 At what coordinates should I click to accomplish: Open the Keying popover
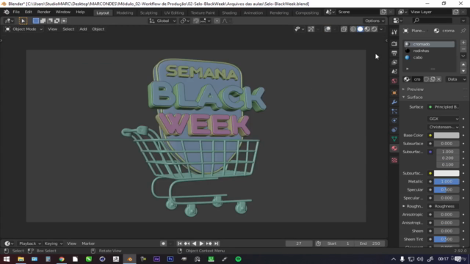pos(53,243)
